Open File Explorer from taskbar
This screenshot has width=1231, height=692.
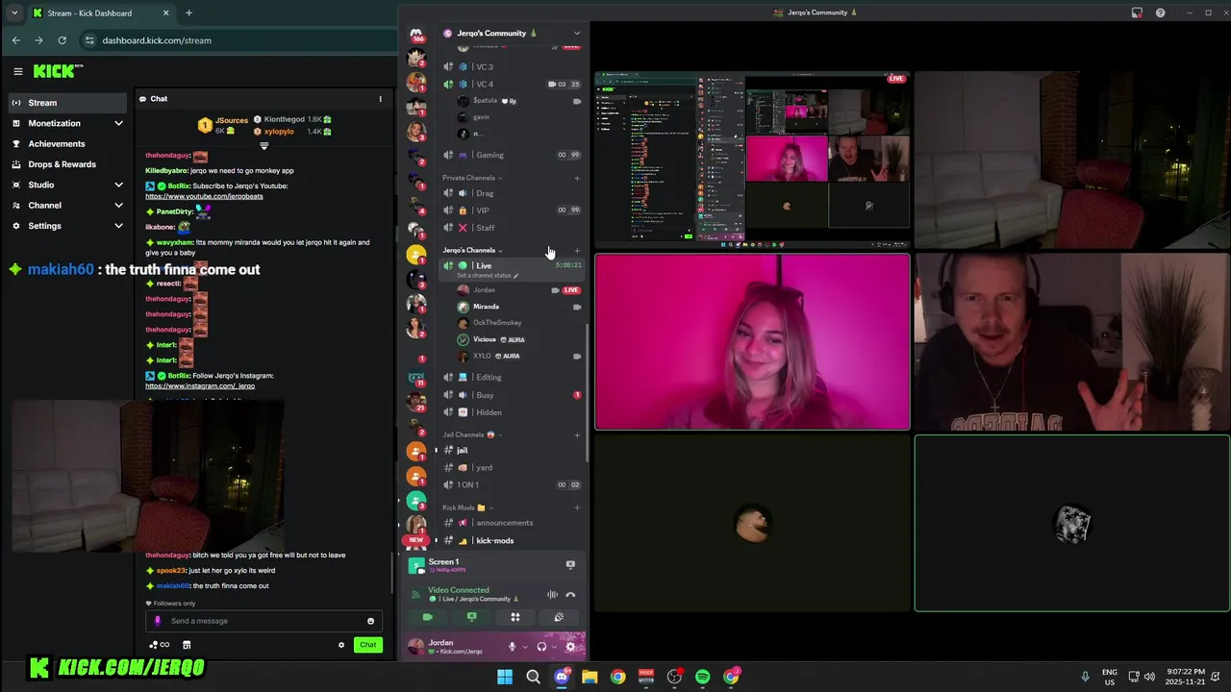(x=590, y=677)
